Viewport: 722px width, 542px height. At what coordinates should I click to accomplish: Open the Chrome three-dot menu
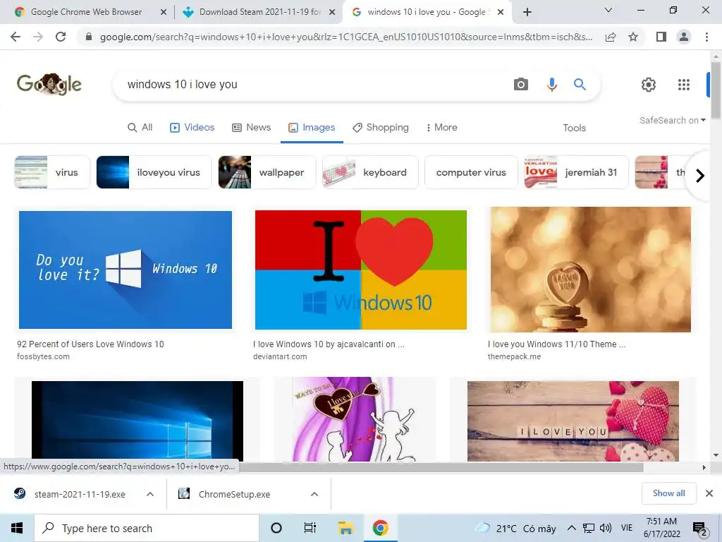point(706,37)
